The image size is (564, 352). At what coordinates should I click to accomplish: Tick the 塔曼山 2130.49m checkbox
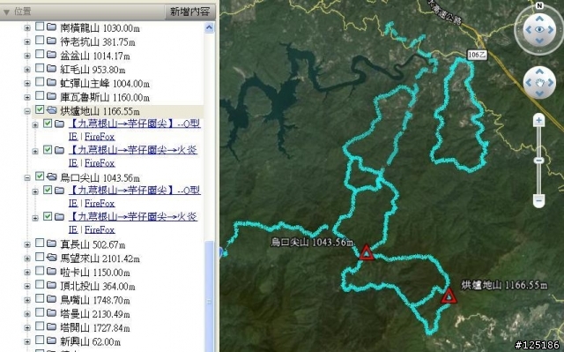[40, 313]
